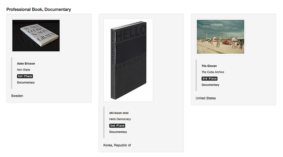Click the 2nd Place badge
Image resolution: width=283 pixels, height=157 pixels.
pyautogui.click(x=117, y=126)
